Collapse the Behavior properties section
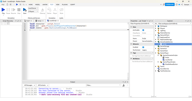This screenshot has height=101, width=192. [131, 44]
